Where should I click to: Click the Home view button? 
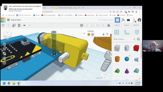[4, 44]
